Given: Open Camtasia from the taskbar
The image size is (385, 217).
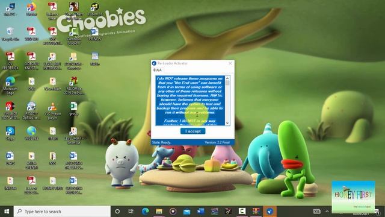Looking at the screenshot, I should click(x=242, y=212).
